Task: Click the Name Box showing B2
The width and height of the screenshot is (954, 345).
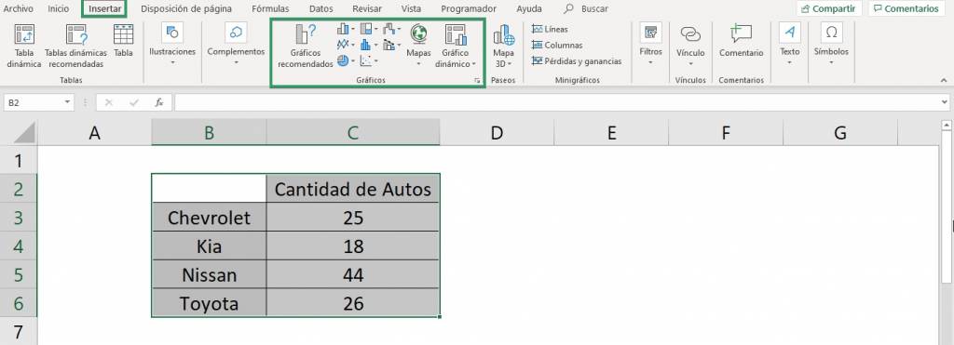Action: tap(33, 102)
